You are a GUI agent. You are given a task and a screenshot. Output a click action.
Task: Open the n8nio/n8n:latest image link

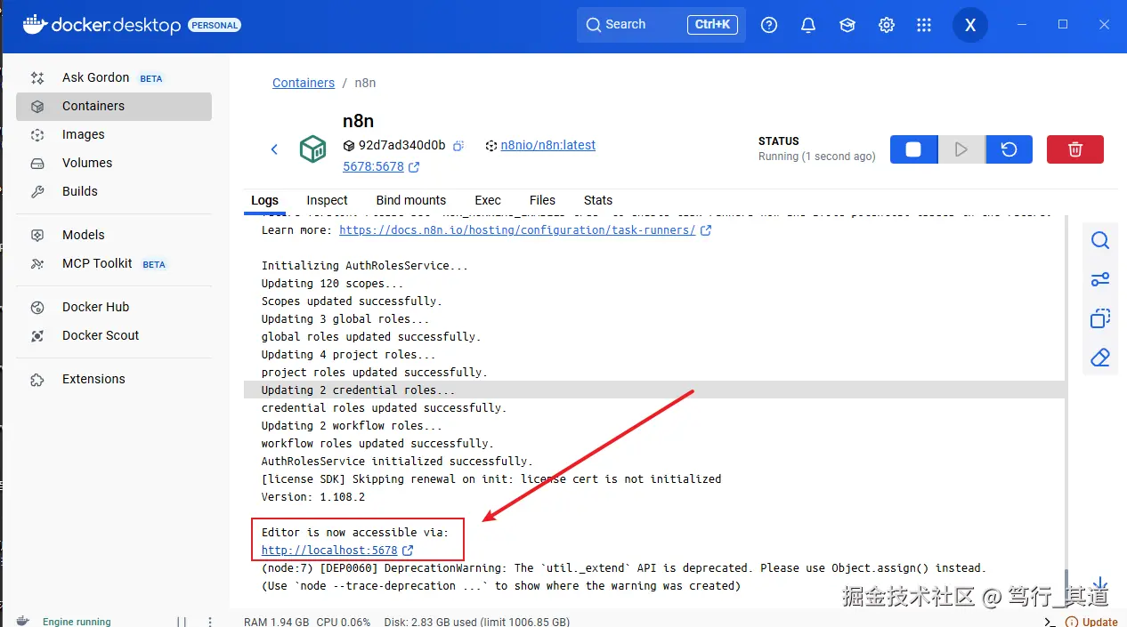pos(548,145)
